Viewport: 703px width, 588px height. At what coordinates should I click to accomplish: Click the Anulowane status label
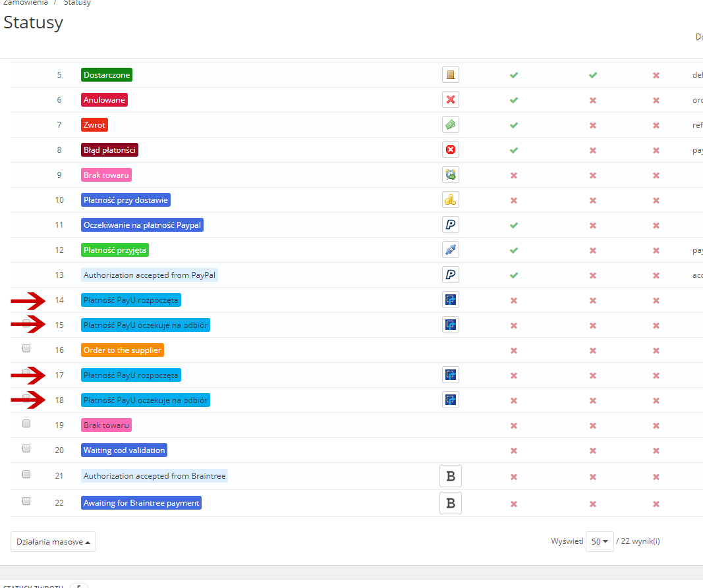pos(105,100)
